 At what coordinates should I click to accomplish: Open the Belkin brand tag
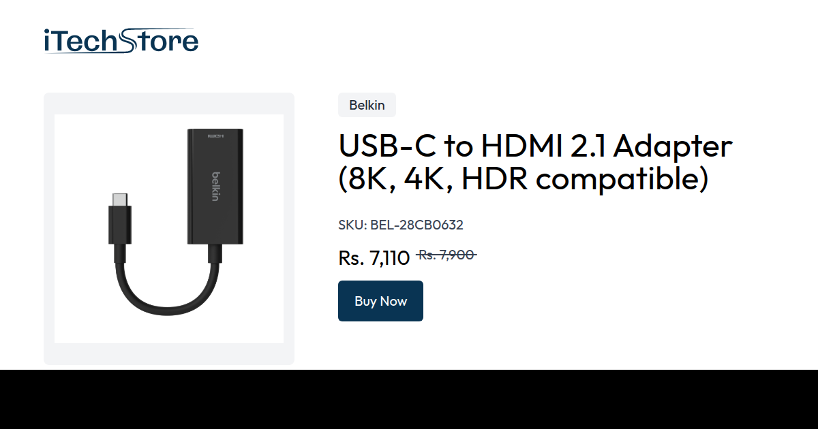(367, 105)
